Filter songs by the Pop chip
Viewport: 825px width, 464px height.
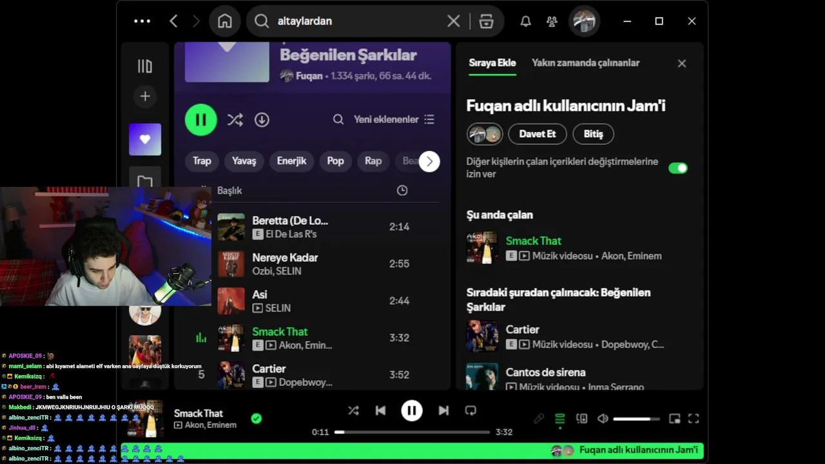click(335, 161)
